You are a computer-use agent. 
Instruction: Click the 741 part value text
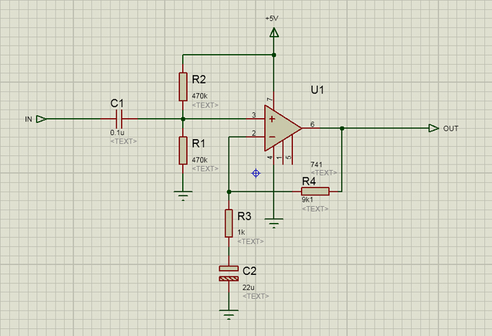[316, 164]
